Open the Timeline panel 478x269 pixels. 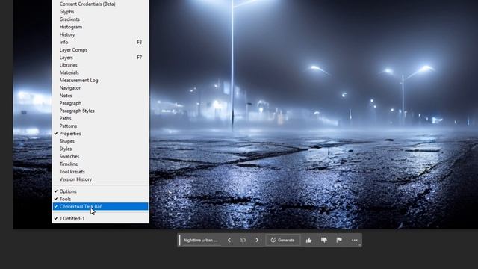click(100, 164)
